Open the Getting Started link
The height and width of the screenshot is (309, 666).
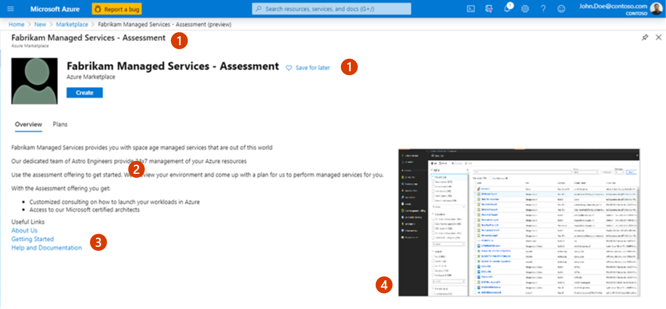coord(32,239)
